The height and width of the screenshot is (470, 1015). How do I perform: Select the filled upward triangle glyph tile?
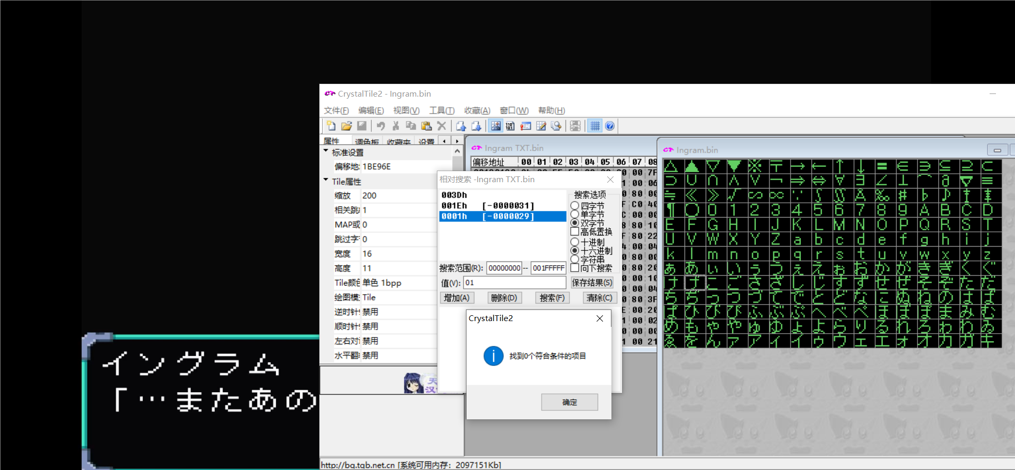[x=692, y=166]
